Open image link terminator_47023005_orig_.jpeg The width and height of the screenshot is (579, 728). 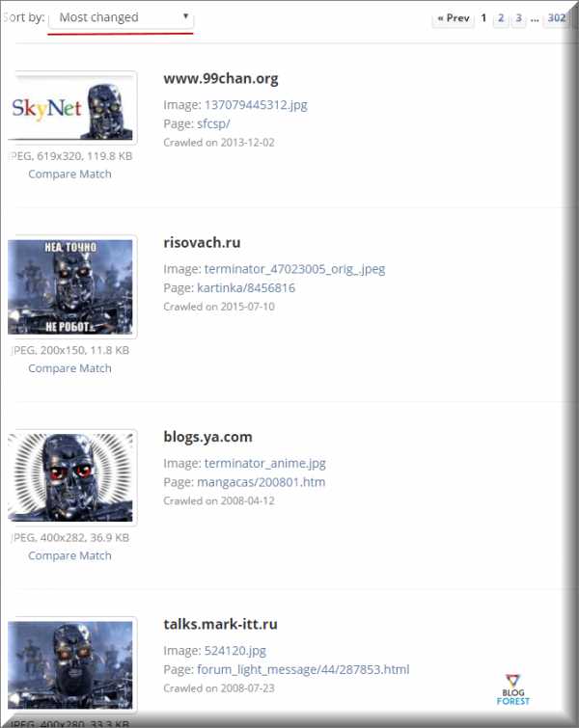pos(294,269)
